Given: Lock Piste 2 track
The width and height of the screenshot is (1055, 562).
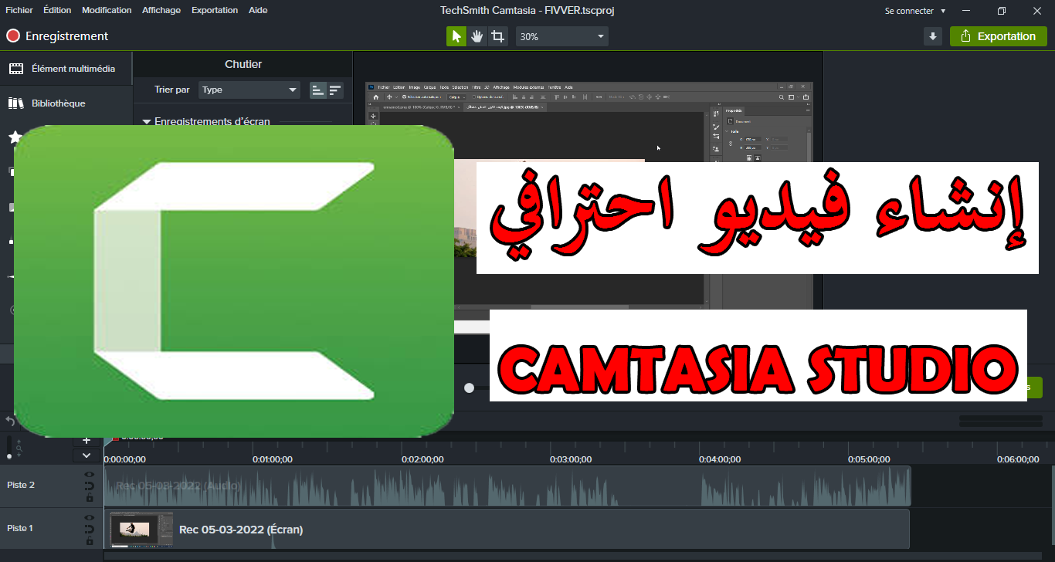Looking at the screenshot, I should coord(90,498).
